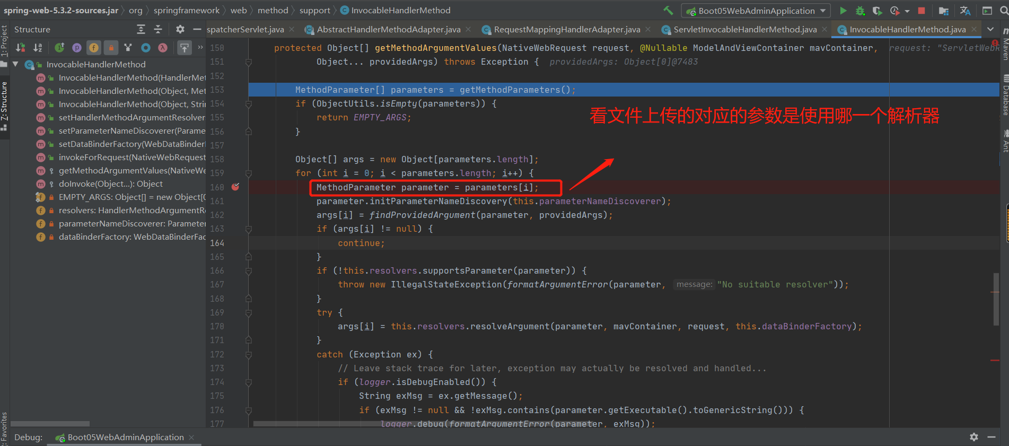Open the Favorites tool window stripe
The width and height of the screenshot is (1009, 446).
pyautogui.click(x=4, y=428)
